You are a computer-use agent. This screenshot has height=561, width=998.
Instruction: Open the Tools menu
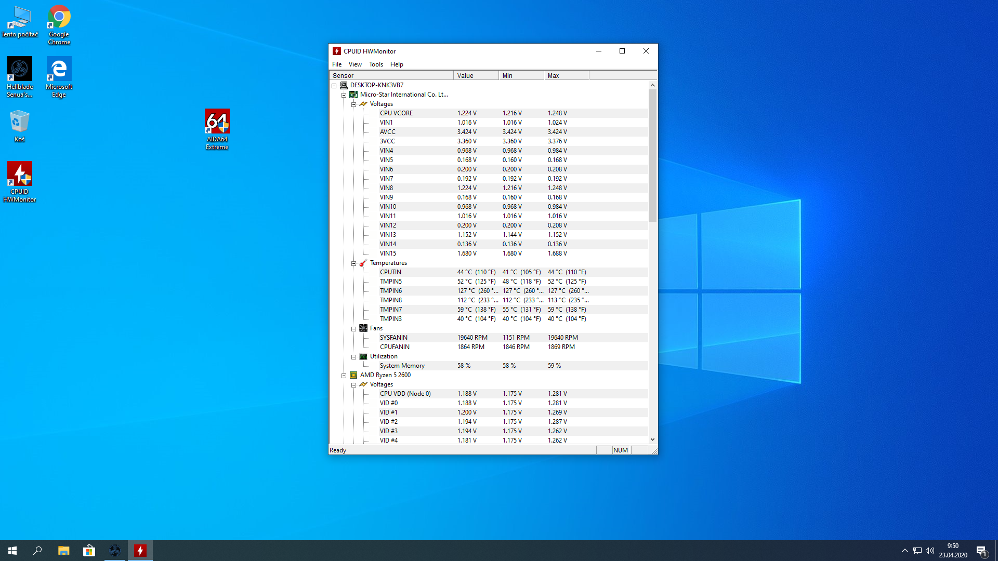tap(376, 64)
